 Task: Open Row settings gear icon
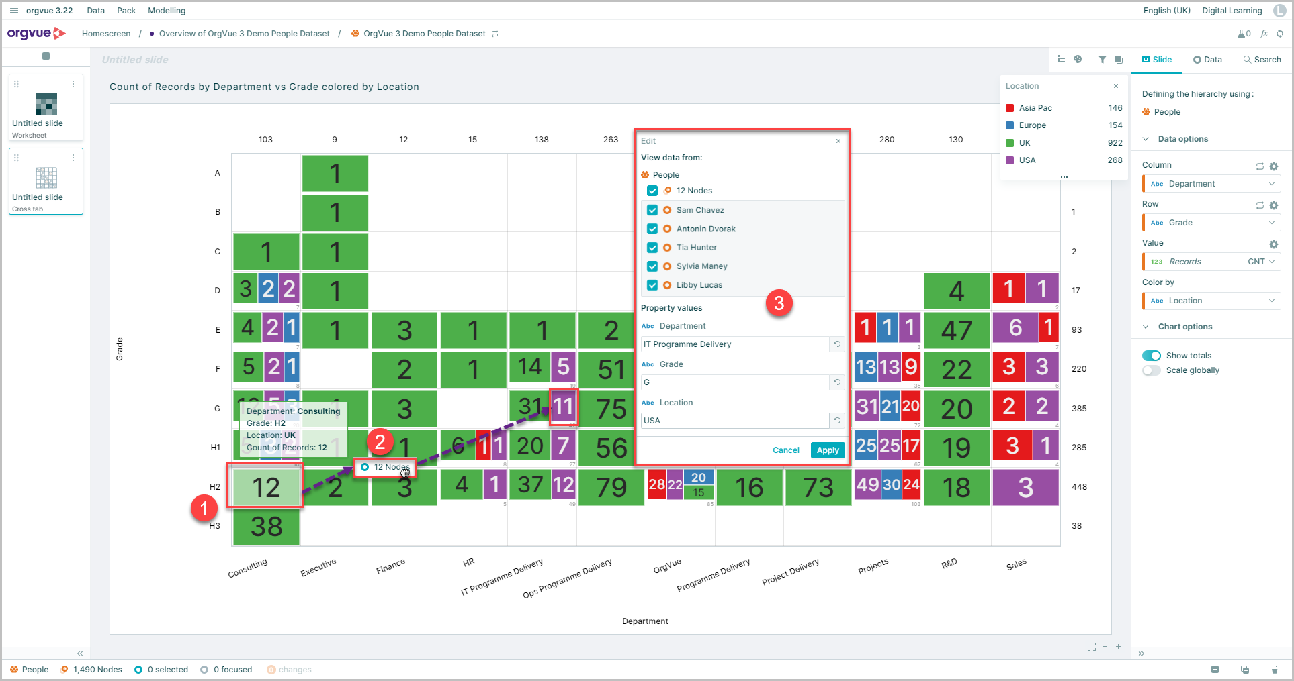pyautogui.click(x=1274, y=205)
